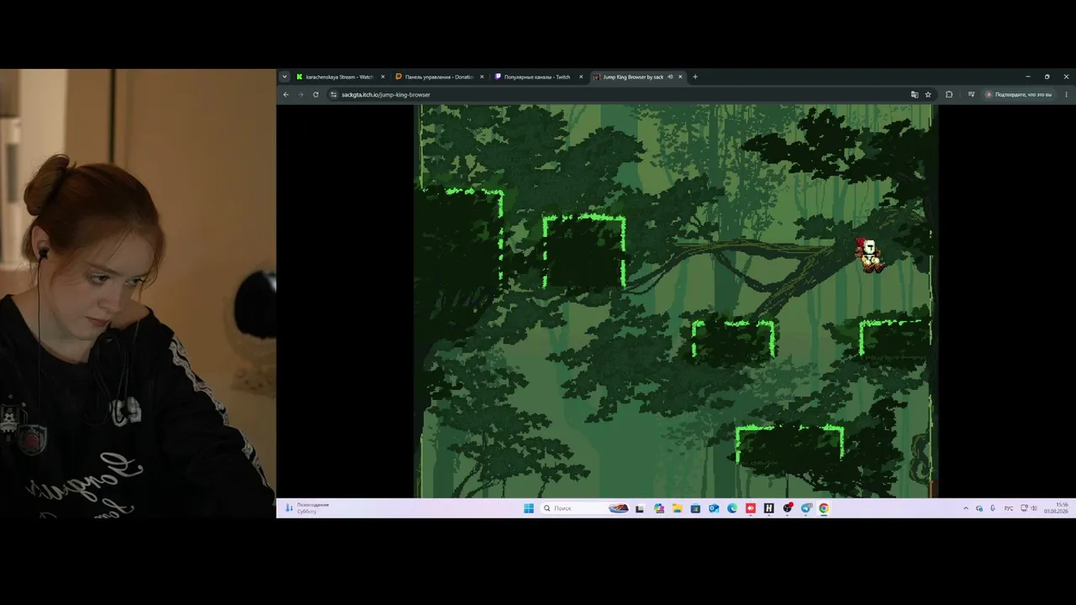Viewport: 1076px width, 605px height.
Task: Open the OBS Studio taskbar icon
Action: coord(788,508)
